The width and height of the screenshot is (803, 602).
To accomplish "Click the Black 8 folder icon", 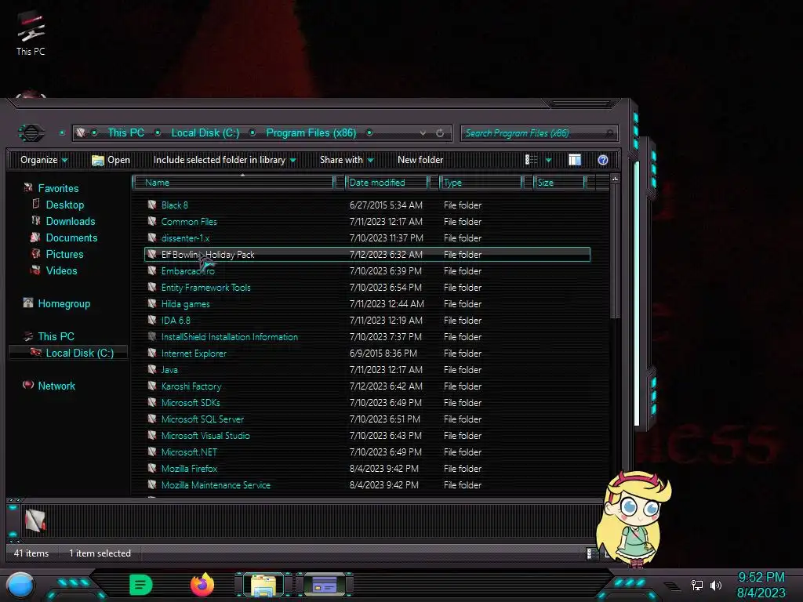I will point(152,205).
